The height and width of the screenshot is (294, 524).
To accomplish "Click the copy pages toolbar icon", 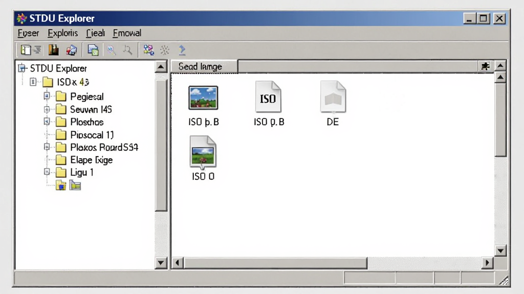I will click(93, 51).
